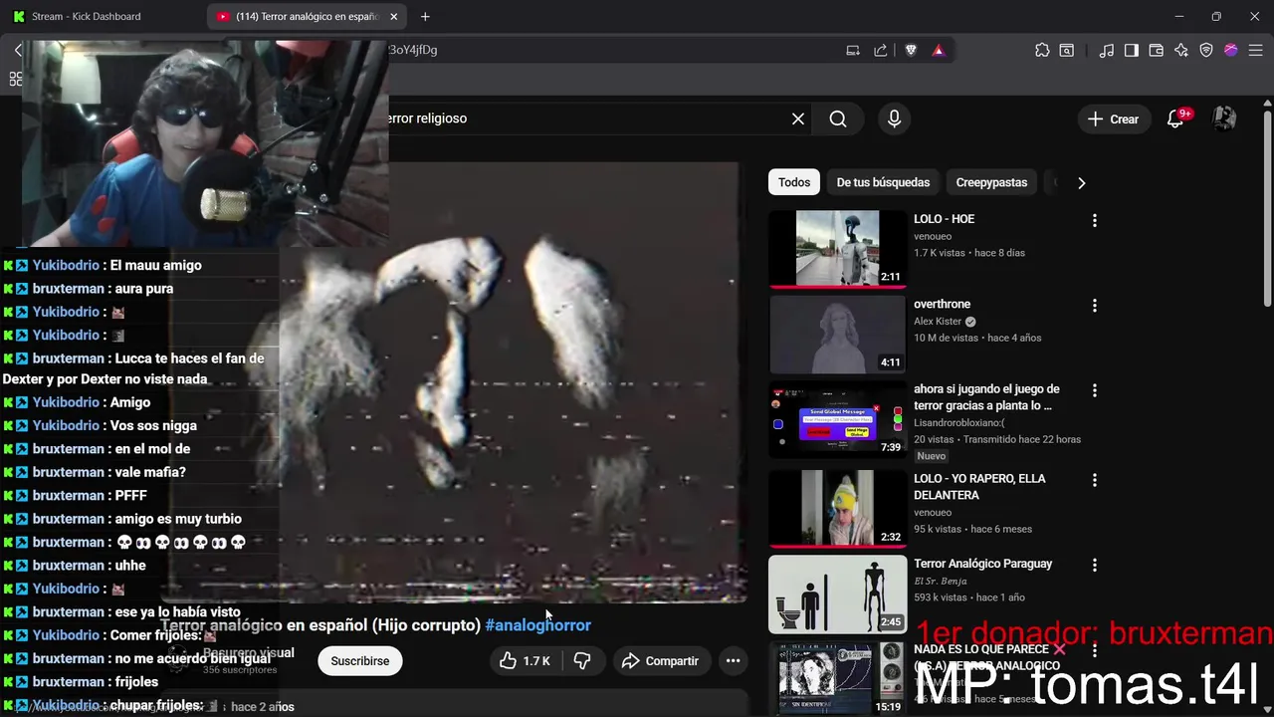Clear the YouTube search box with X
Viewport: 1274px width, 717px height.
798,119
